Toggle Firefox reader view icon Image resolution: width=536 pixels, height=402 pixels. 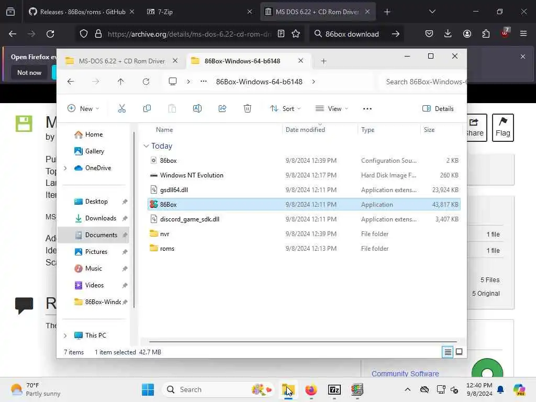pos(281,34)
